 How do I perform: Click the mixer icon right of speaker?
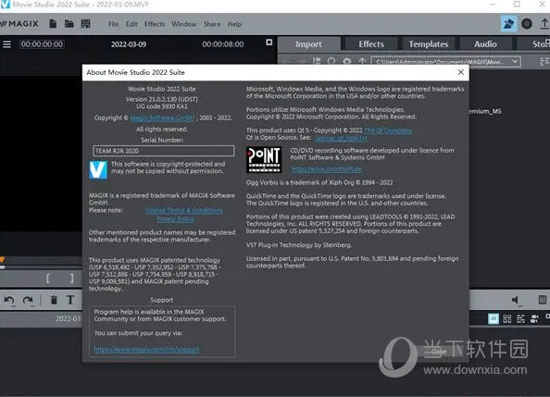543,300
